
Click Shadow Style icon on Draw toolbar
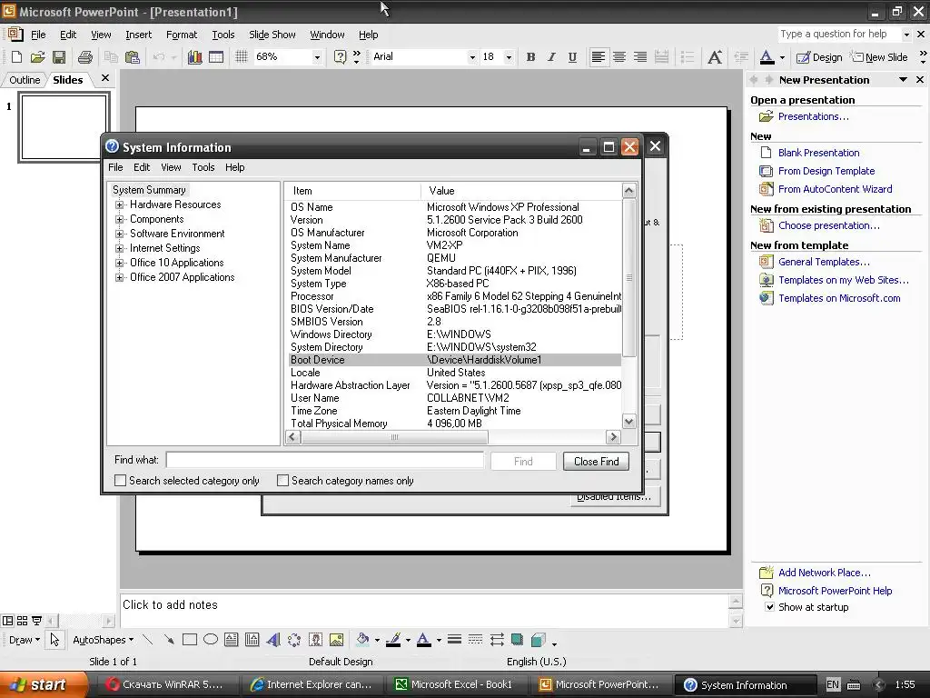pyautogui.click(x=517, y=640)
